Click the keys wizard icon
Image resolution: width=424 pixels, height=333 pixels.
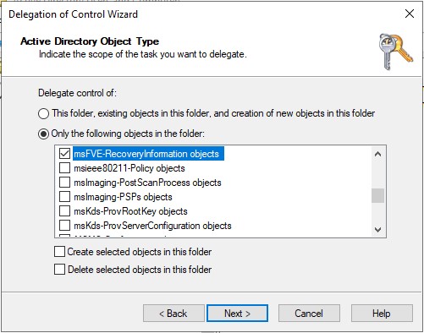tap(395, 52)
